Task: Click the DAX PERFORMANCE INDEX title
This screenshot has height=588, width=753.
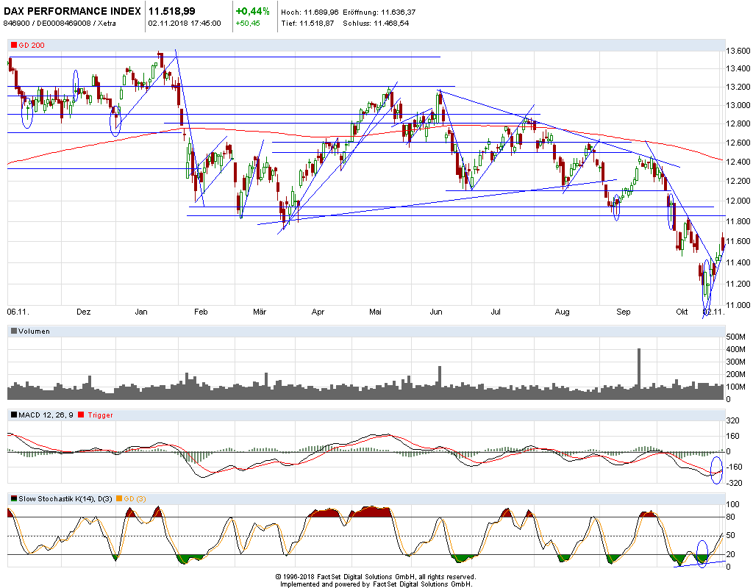Action: 73,11
